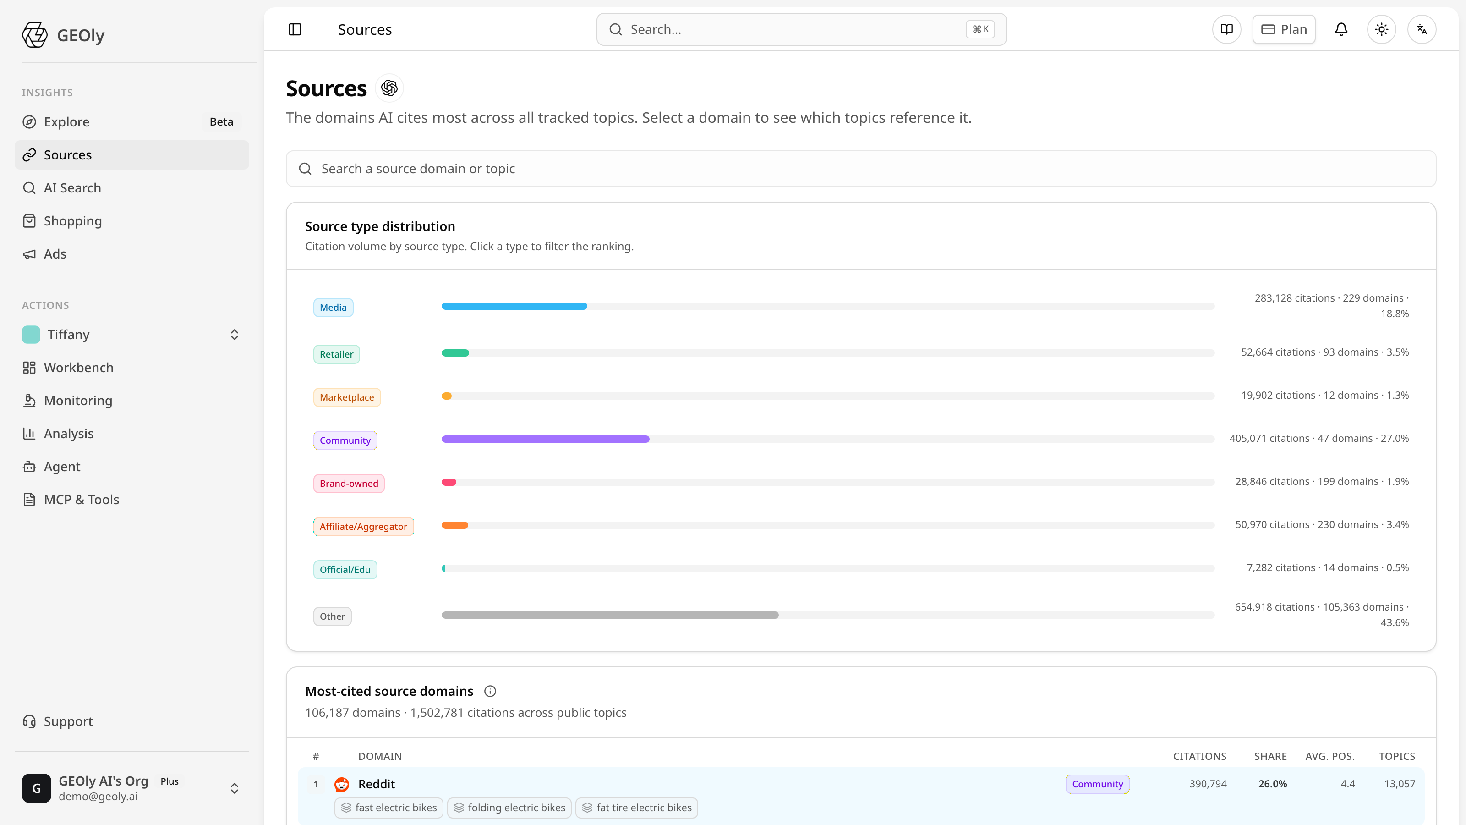Screen dimensions: 1466x825
Task: Click the Workbench grid icon
Action: [29, 368]
